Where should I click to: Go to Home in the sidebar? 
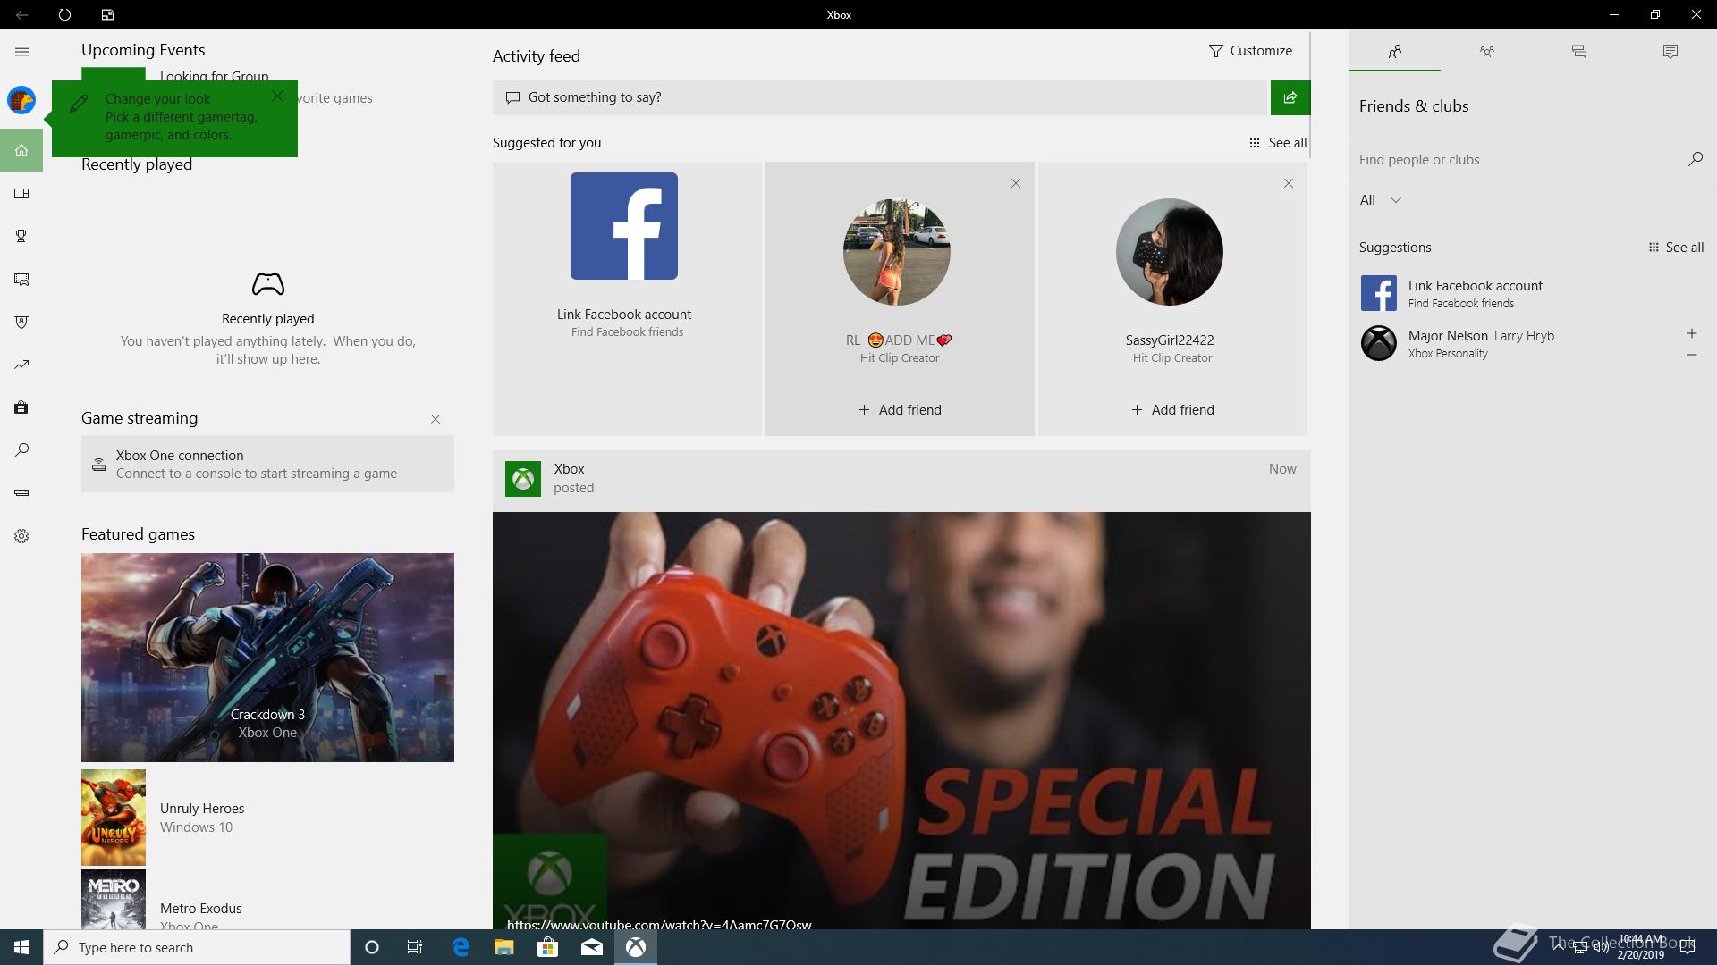pos(21,150)
